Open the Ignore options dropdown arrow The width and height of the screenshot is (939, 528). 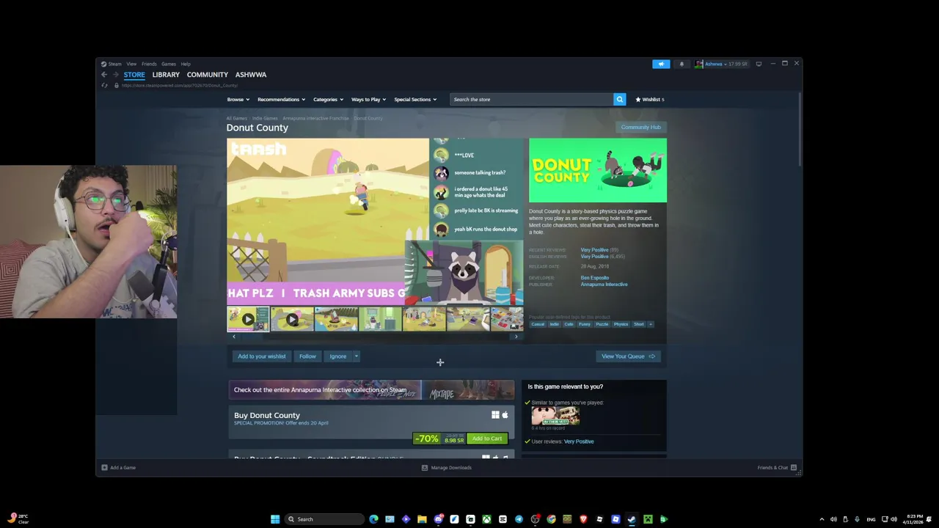[x=357, y=356]
